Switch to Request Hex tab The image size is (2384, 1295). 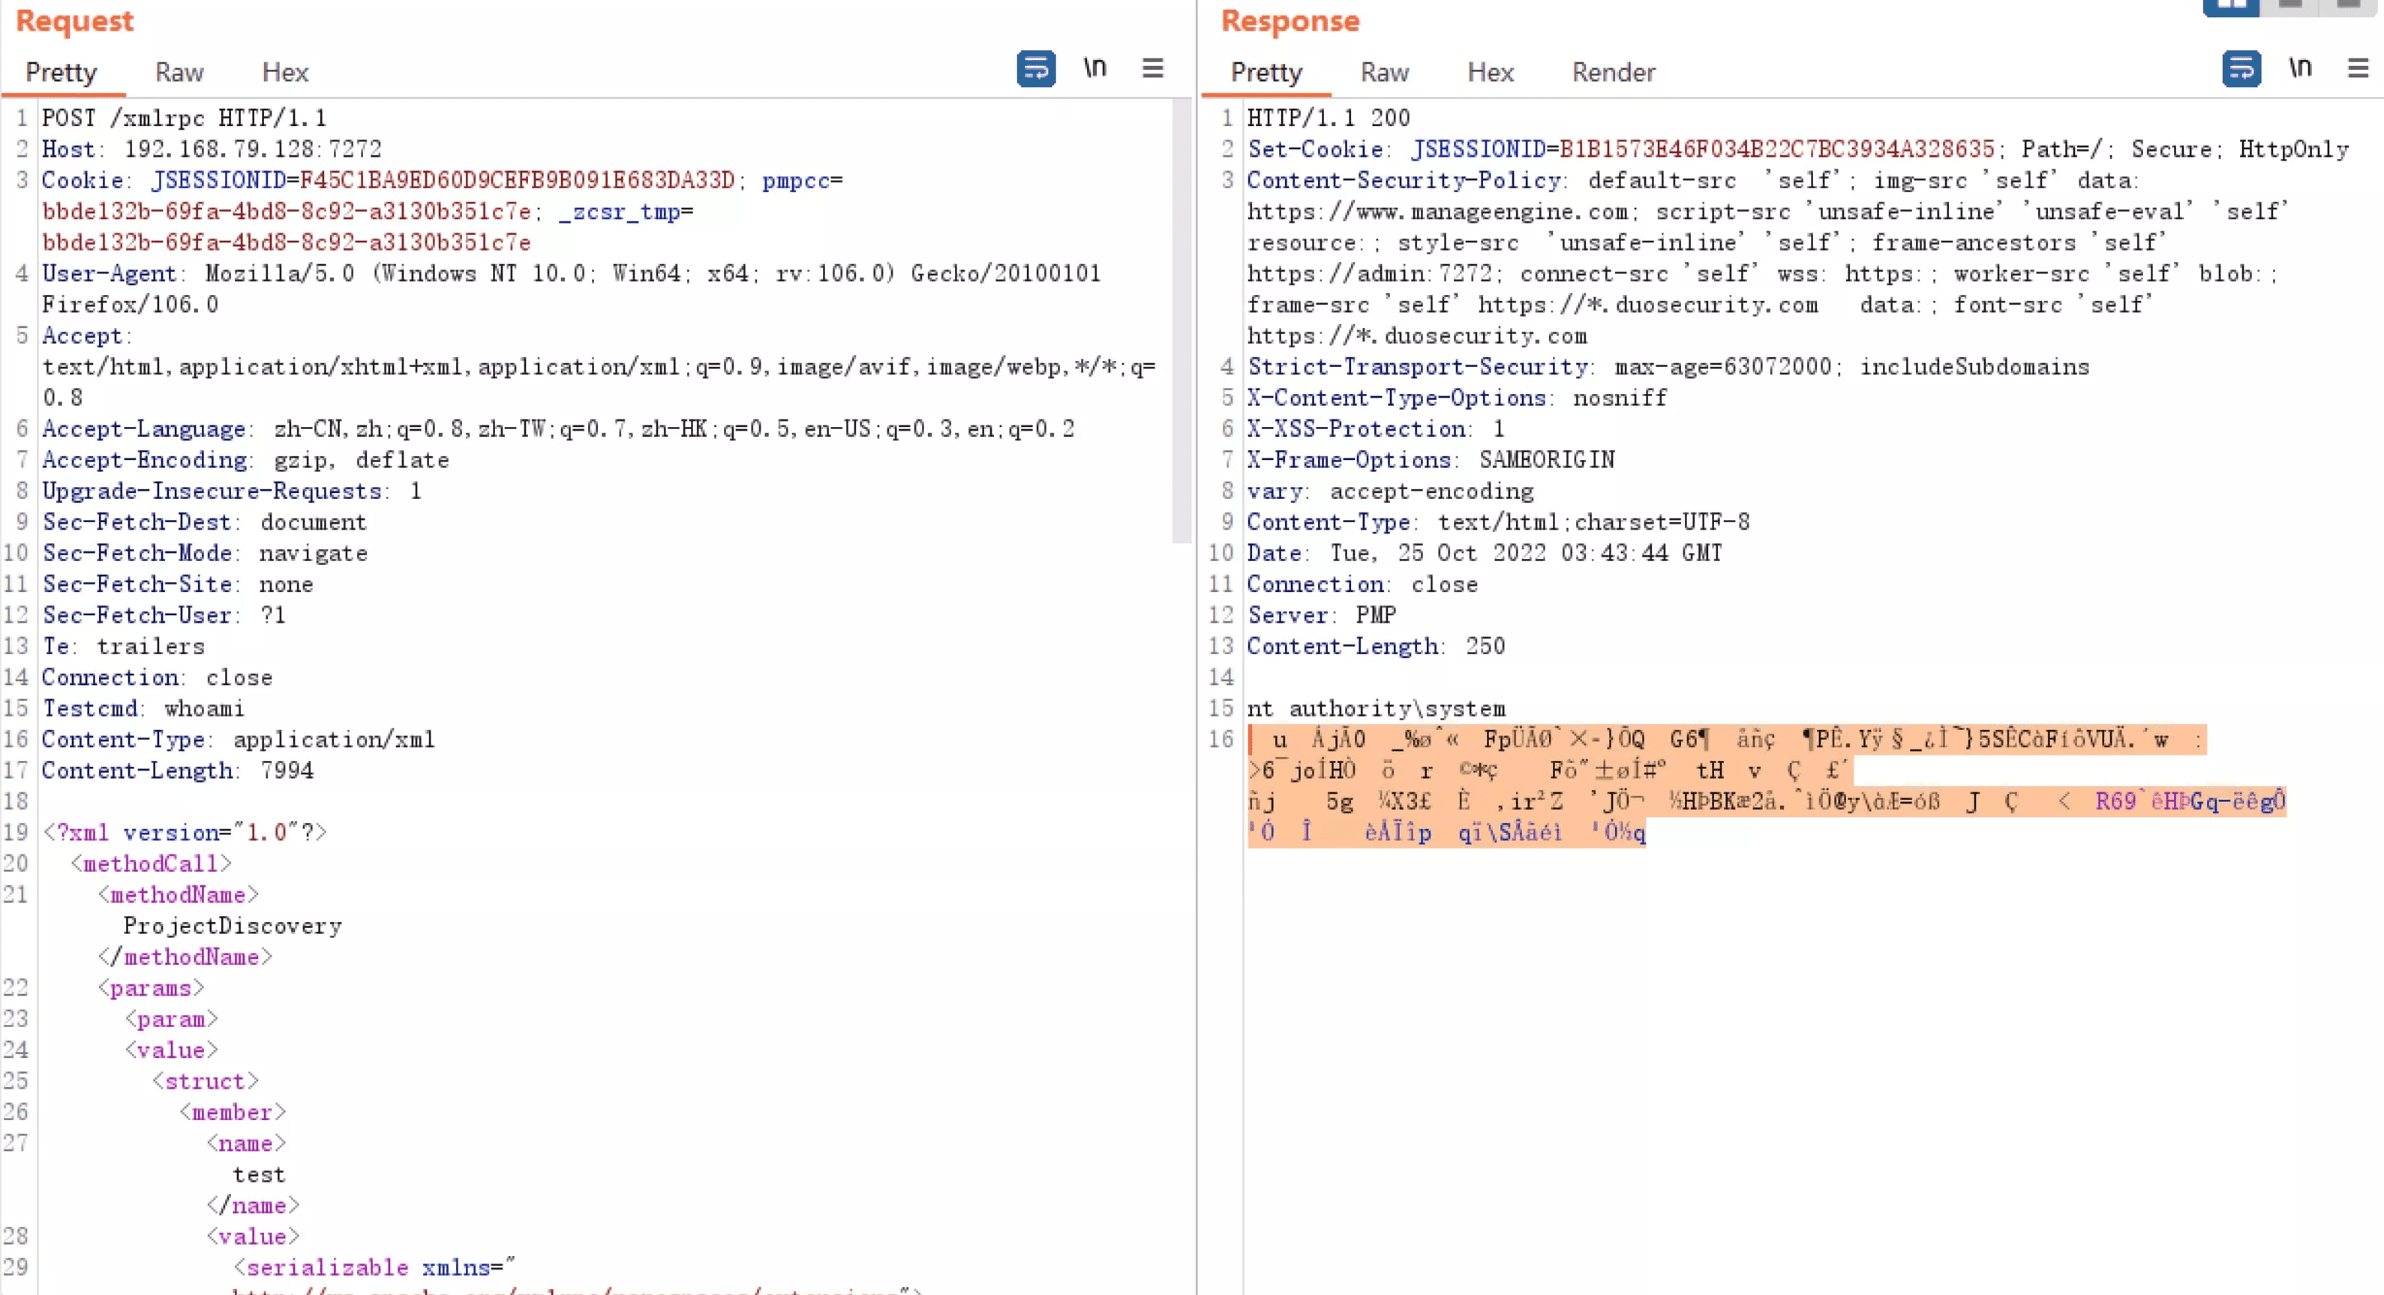285,72
